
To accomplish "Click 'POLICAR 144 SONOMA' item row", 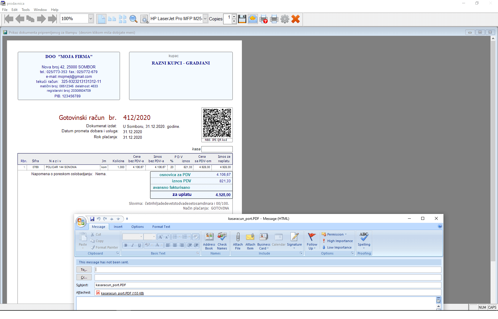I will [125, 167].
